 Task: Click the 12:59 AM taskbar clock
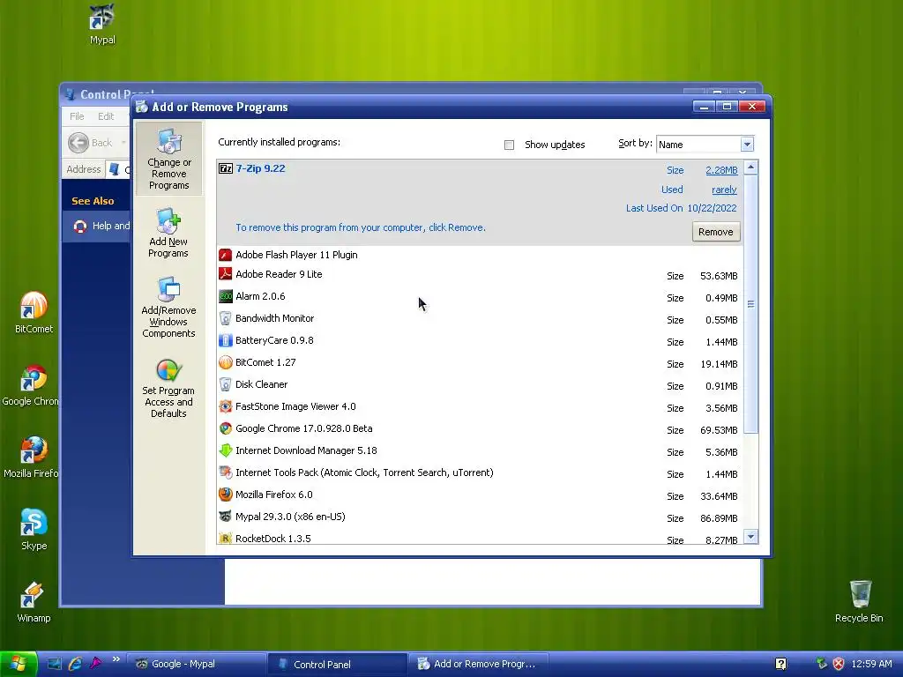[871, 664]
